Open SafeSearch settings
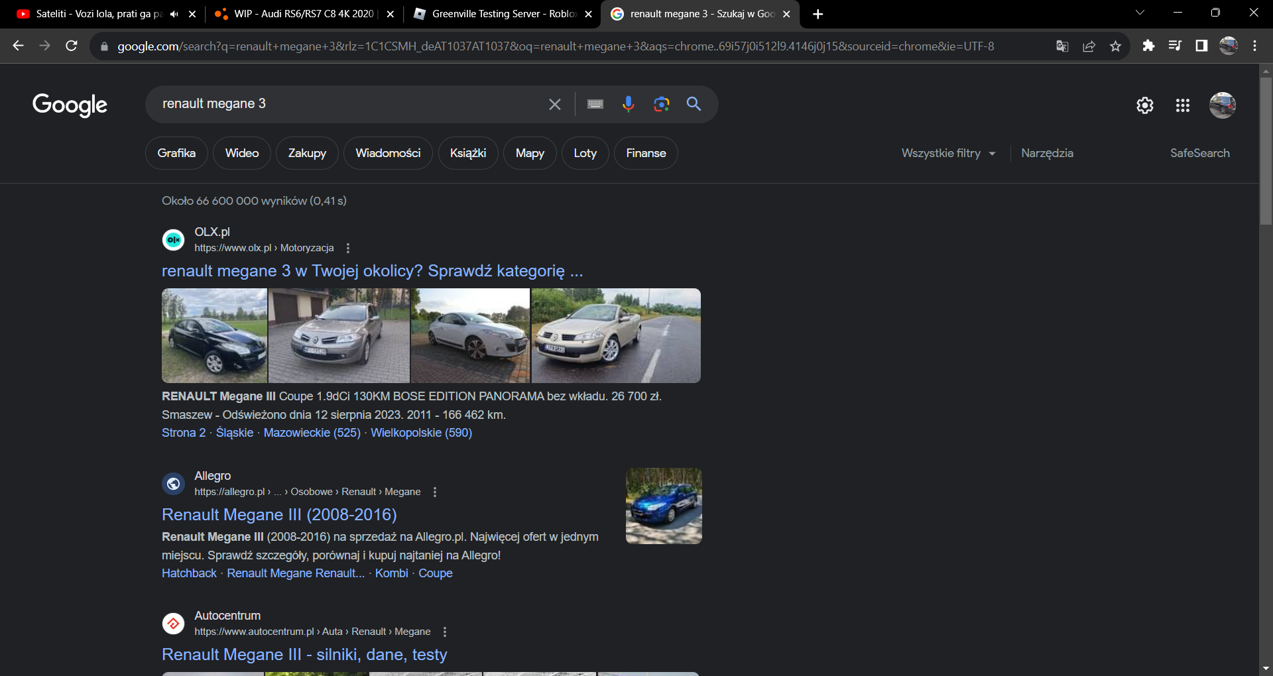1273x676 pixels. point(1199,153)
